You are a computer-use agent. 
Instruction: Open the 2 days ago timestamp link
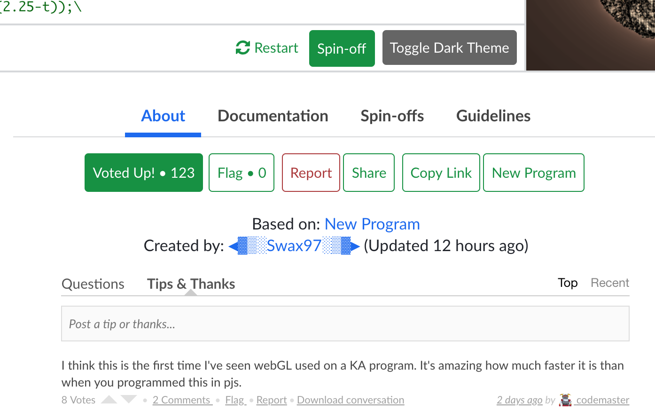click(520, 400)
